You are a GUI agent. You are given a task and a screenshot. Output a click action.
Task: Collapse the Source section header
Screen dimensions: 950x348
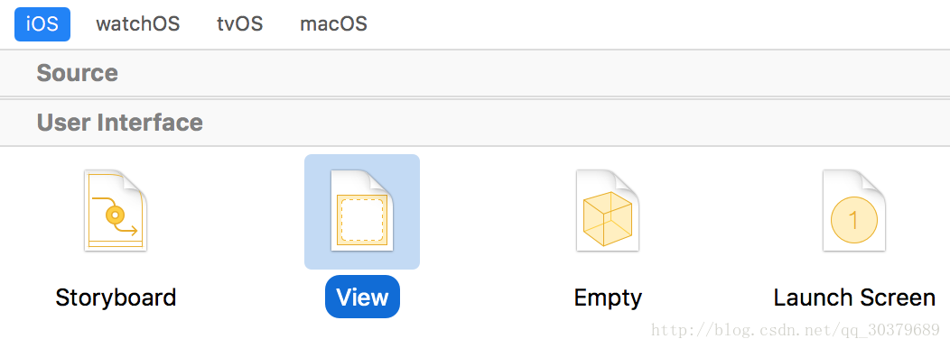coord(475,73)
